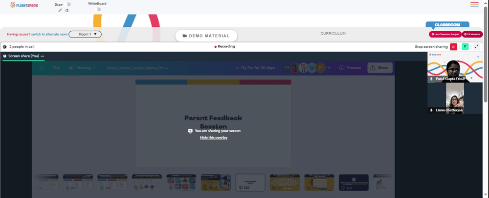Screen dimensions: 489x198
Task: Open the hamburger menu at top right
Action: (x=474, y=4)
